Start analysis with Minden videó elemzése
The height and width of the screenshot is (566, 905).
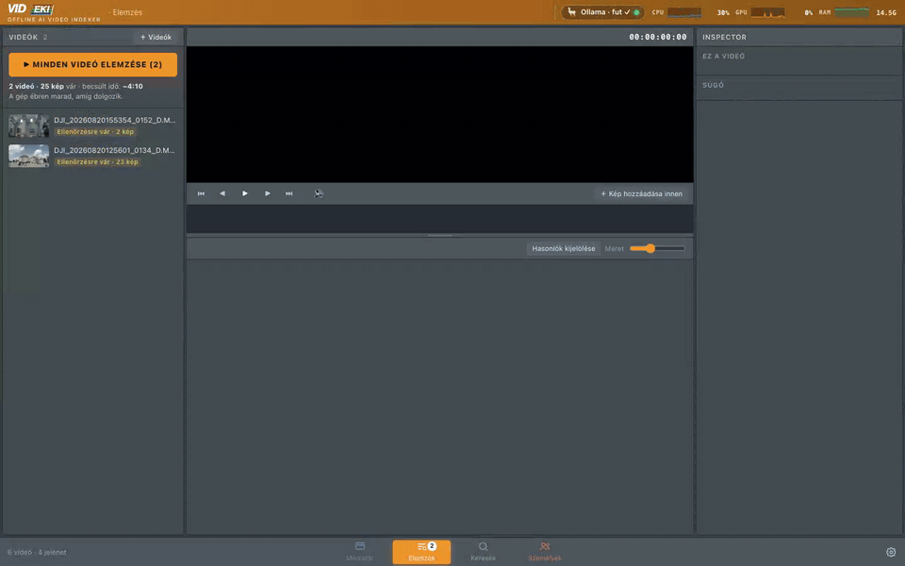[x=93, y=65]
